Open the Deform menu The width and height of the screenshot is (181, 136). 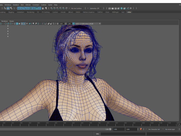tap(28, 5)
